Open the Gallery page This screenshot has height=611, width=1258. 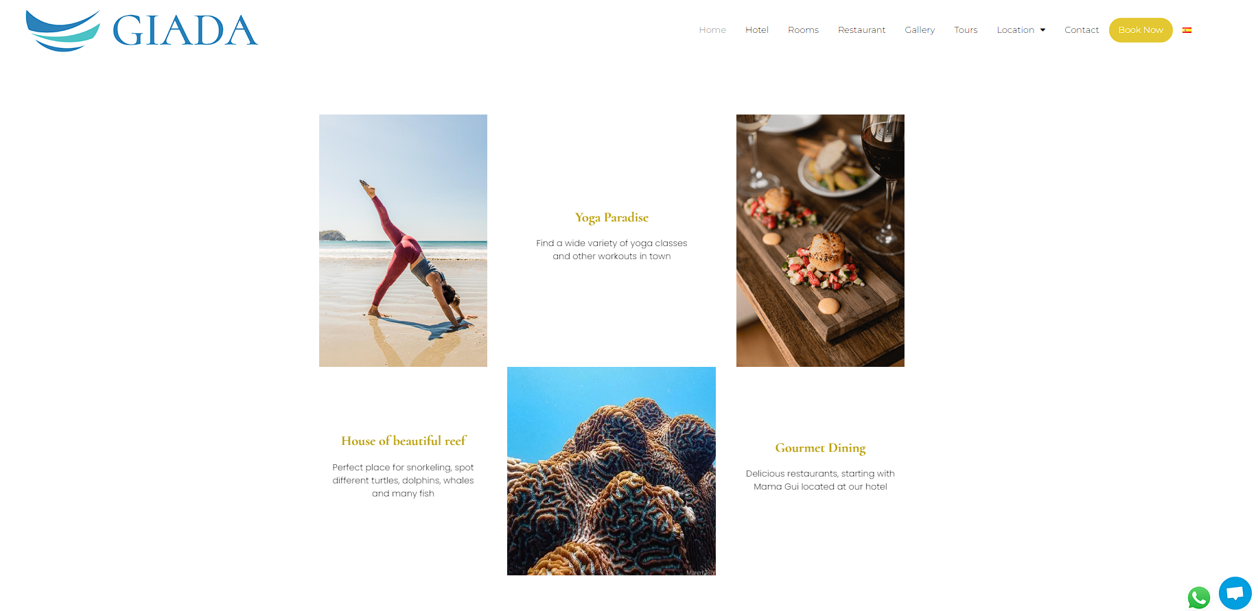920,30
